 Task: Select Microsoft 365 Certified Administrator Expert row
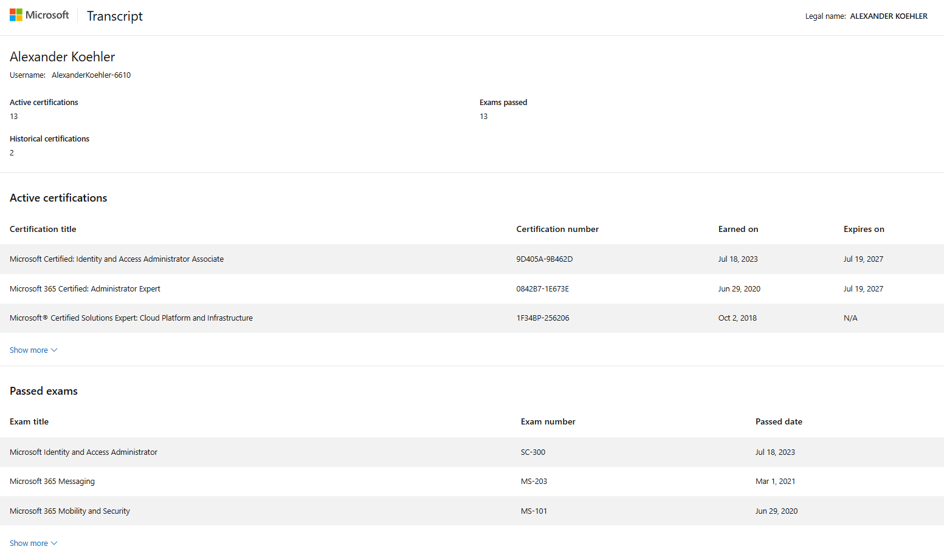click(x=85, y=289)
